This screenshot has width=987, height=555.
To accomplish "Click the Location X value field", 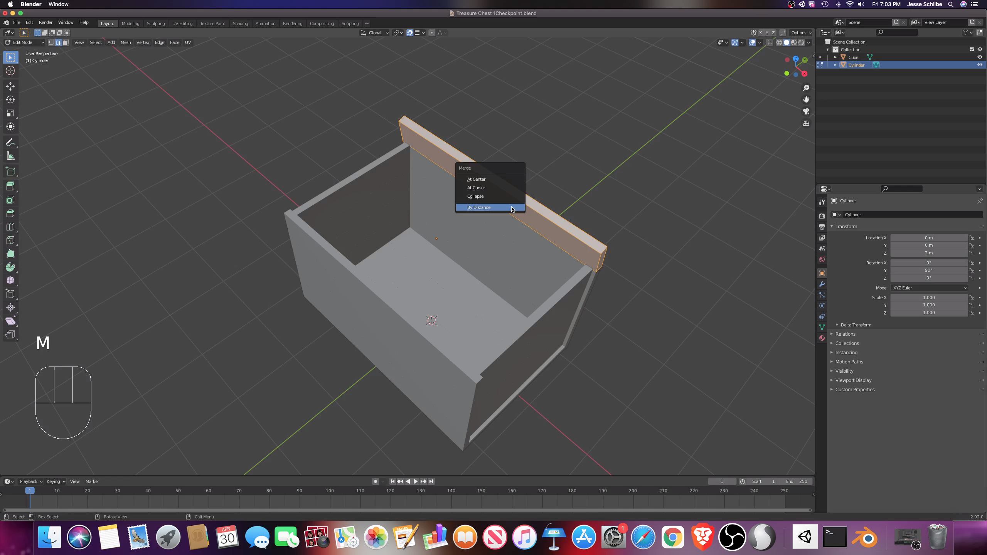I will 928,238.
